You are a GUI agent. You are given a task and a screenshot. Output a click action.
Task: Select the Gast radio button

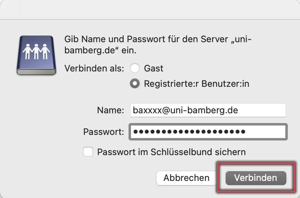click(135, 68)
